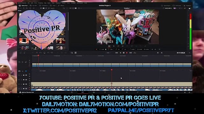Open the Timeline 1 name dropdown

click(x=127, y=8)
